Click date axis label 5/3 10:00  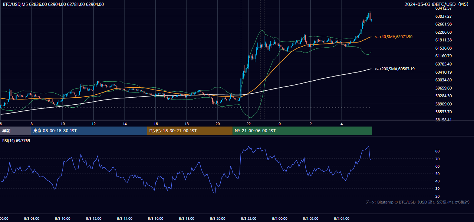(x=62, y=218)
